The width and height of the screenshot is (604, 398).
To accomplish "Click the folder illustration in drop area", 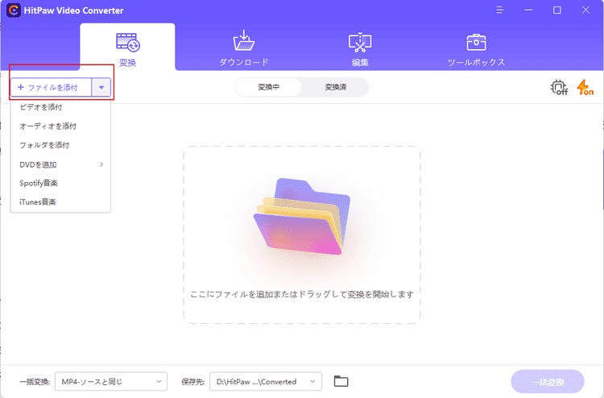I will pos(302,217).
